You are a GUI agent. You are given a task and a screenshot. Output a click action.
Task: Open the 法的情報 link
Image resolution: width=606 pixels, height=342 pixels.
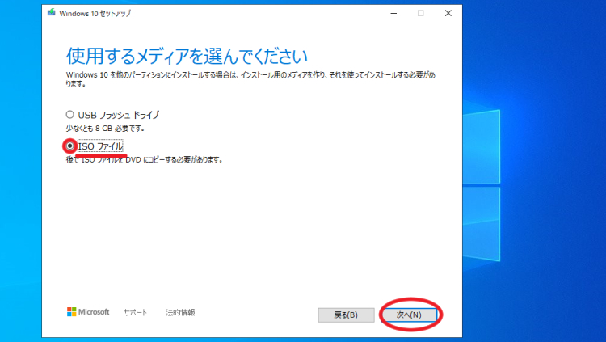(179, 312)
